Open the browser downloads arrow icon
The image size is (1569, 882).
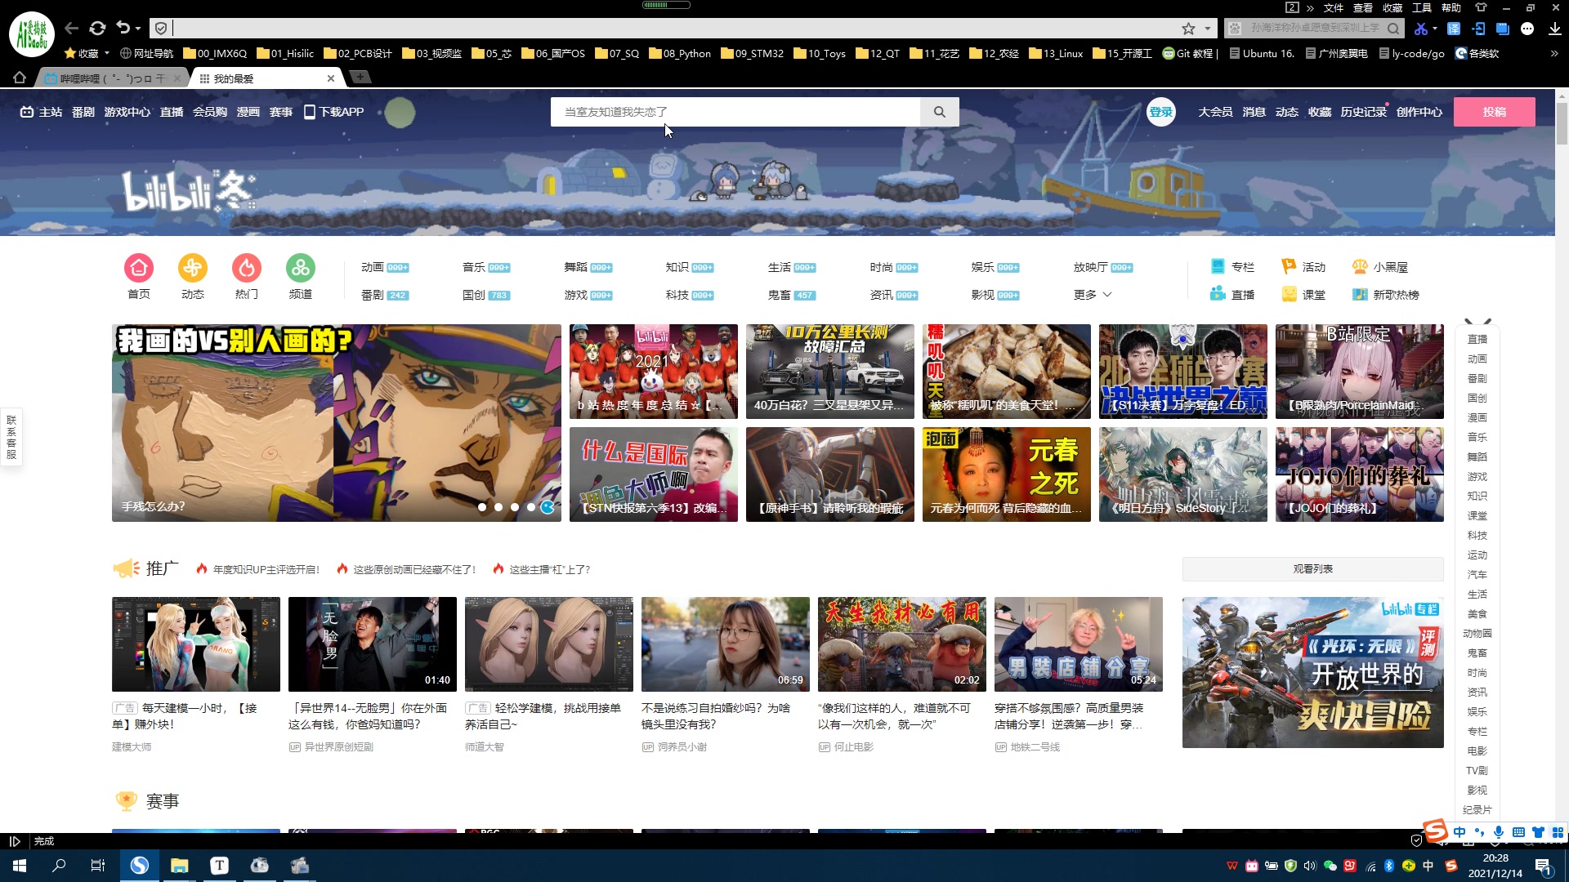[1554, 29]
